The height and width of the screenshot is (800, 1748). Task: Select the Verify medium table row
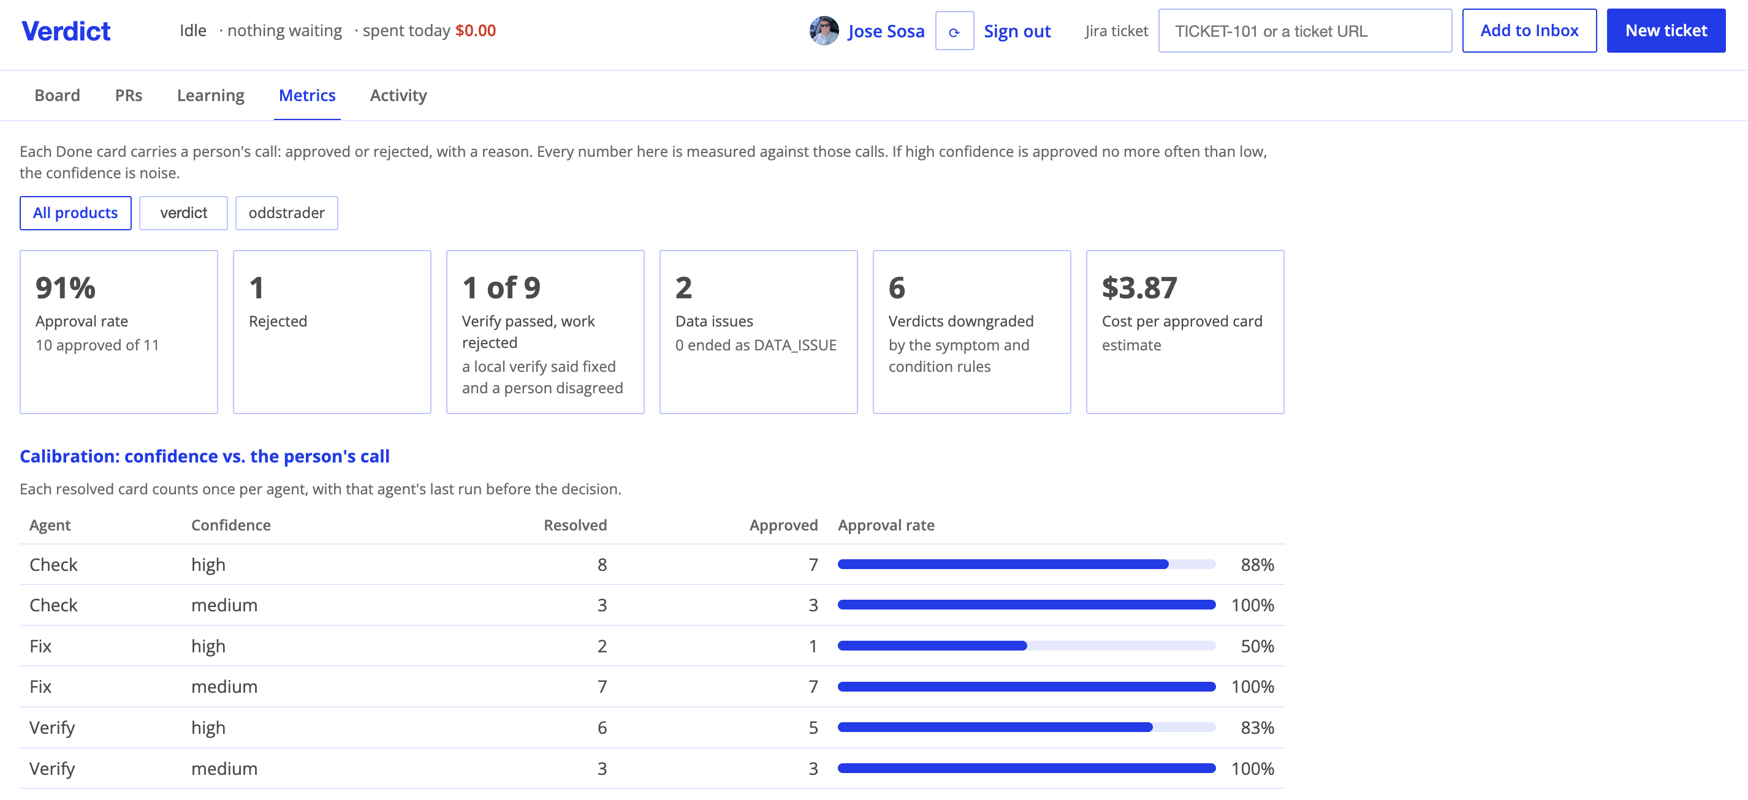click(652, 768)
